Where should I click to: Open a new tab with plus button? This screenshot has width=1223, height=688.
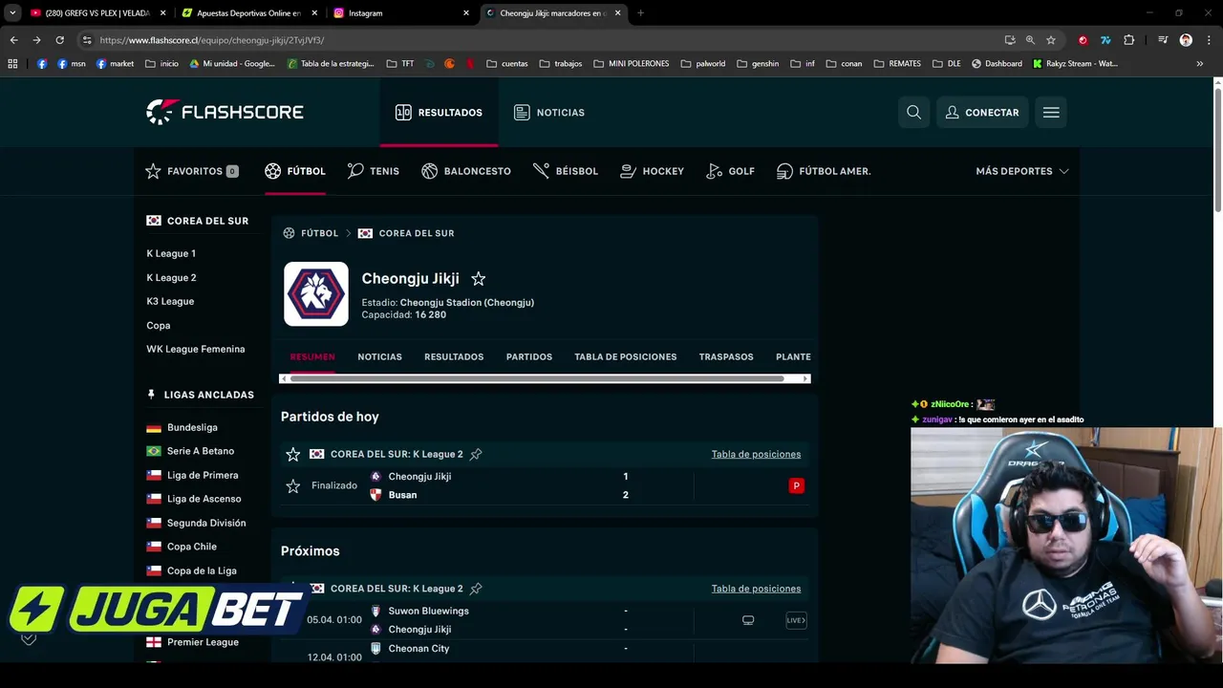[640, 13]
